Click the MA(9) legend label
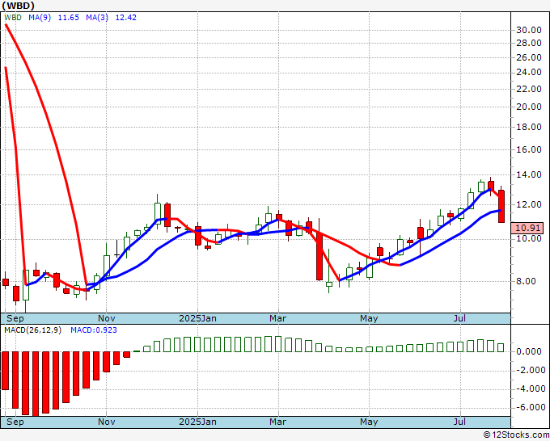Screen dimensions: 550x441 pos(40,18)
